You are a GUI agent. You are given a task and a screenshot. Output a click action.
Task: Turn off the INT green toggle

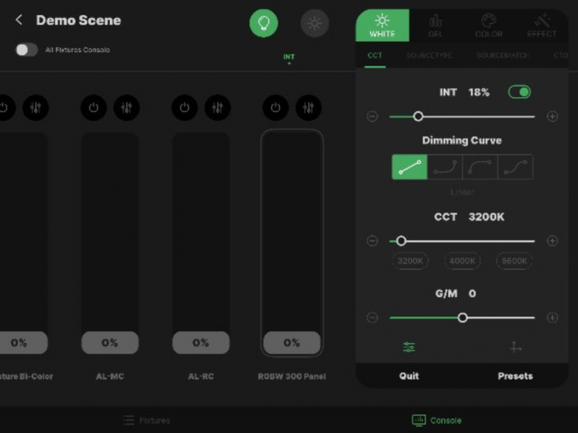519,92
